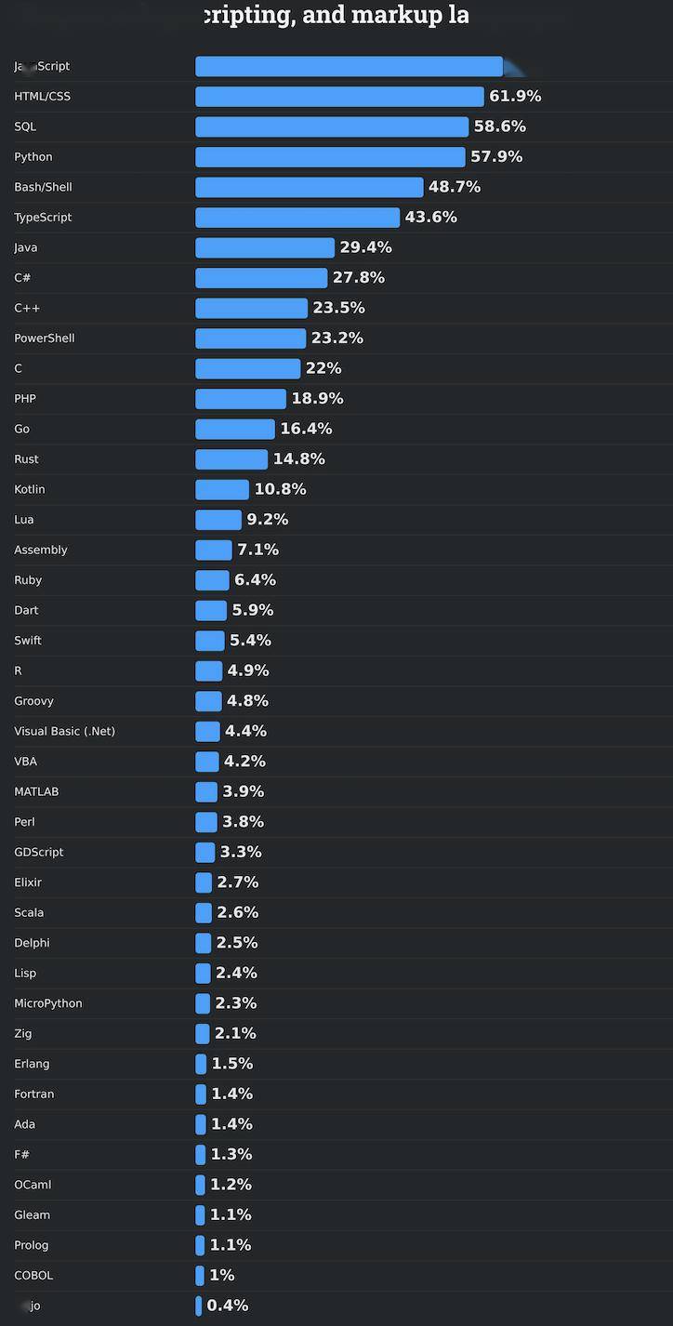Click the PHP 18.9% bar

pos(241,399)
